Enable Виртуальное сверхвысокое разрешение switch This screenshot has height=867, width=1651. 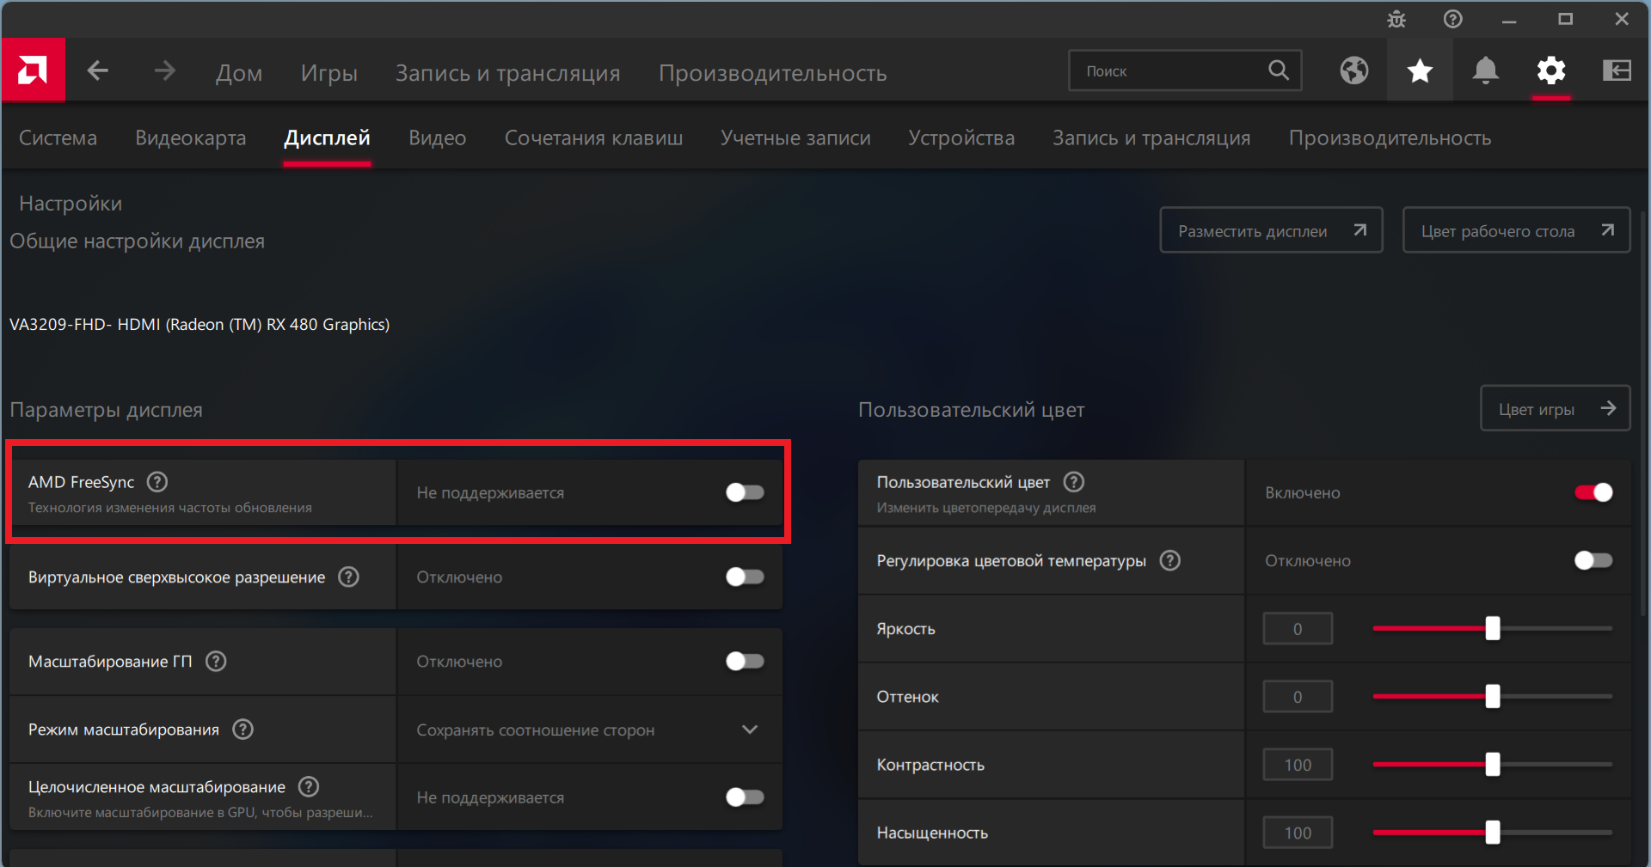pyautogui.click(x=745, y=577)
